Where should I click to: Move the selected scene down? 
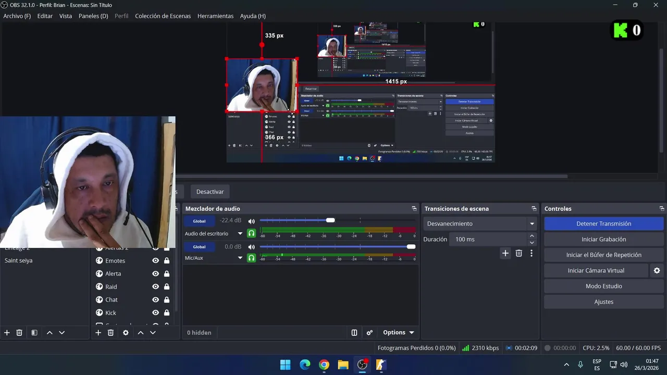pos(61,332)
